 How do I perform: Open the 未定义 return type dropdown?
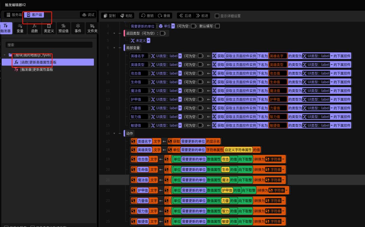tap(148, 41)
